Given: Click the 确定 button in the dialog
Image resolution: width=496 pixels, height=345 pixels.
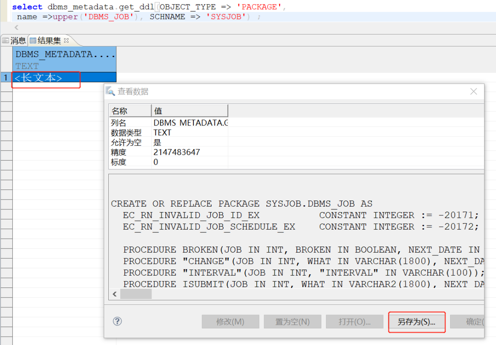Looking at the screenshot, I should [x=467, y=322].
